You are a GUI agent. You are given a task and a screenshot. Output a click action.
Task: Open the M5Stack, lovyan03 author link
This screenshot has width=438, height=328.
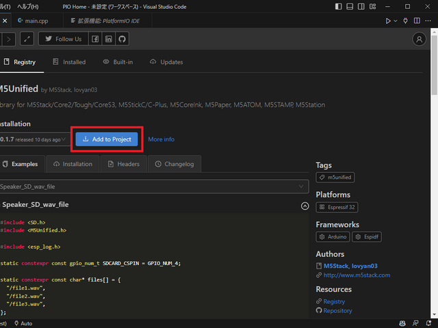click(x=350, y=266)
